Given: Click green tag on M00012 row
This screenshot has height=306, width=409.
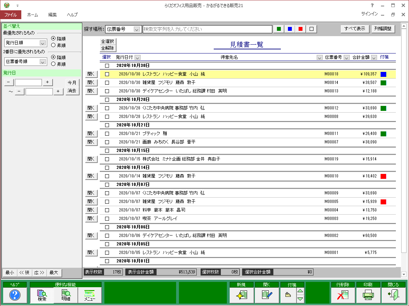Looking at the screenshot, I should pyautogui.click(x=383, y=108).
